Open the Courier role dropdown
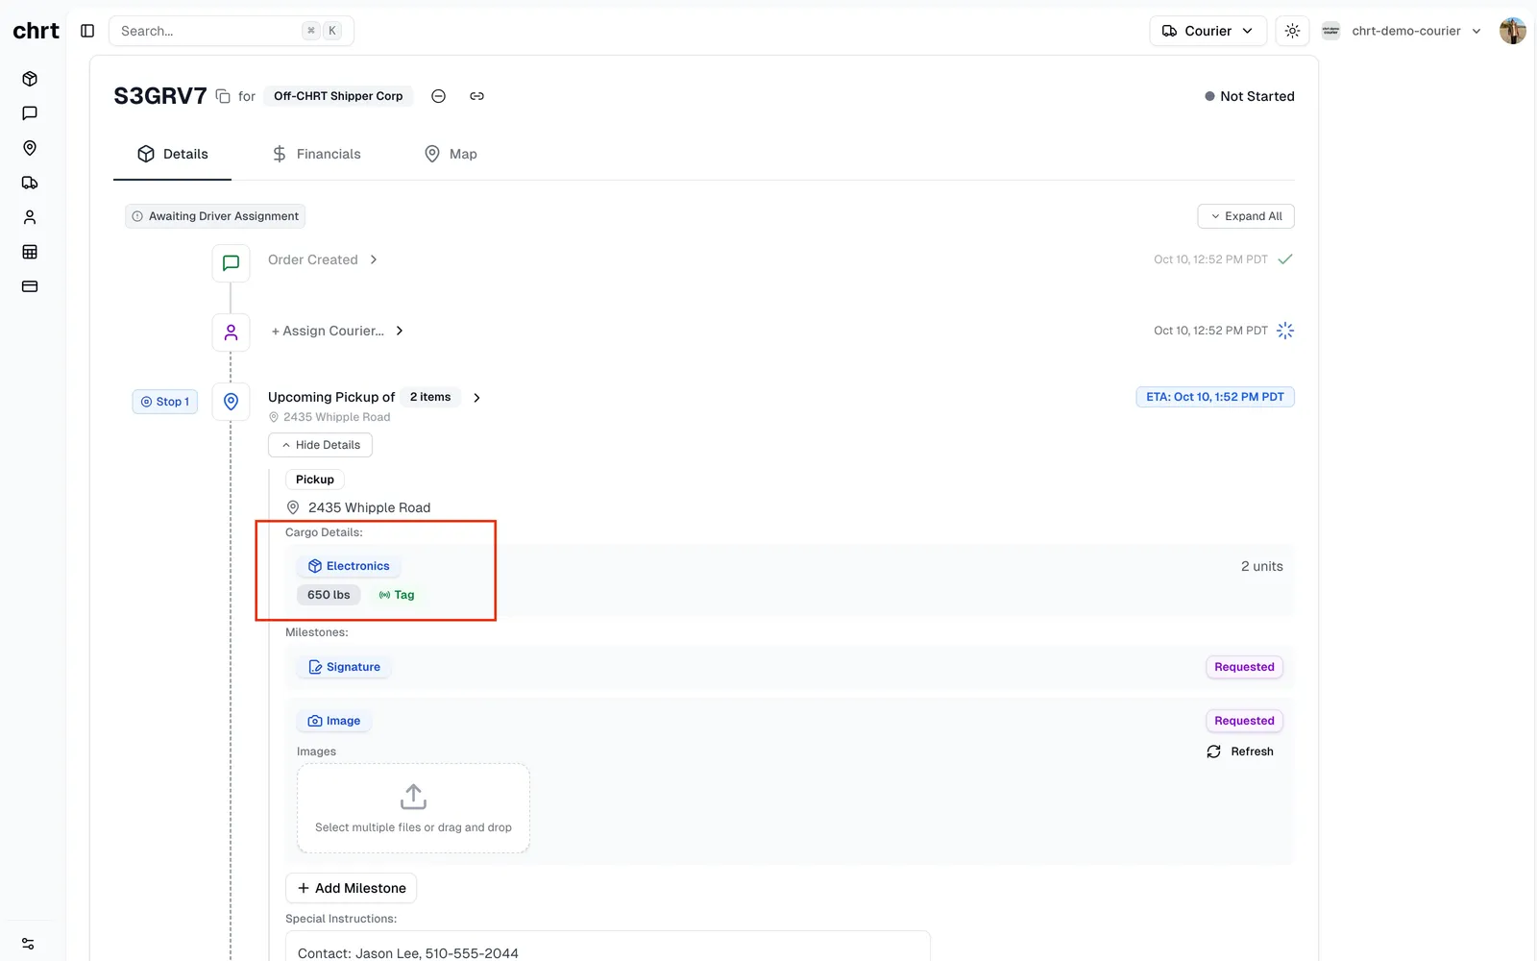 (x=1208, y=31)
